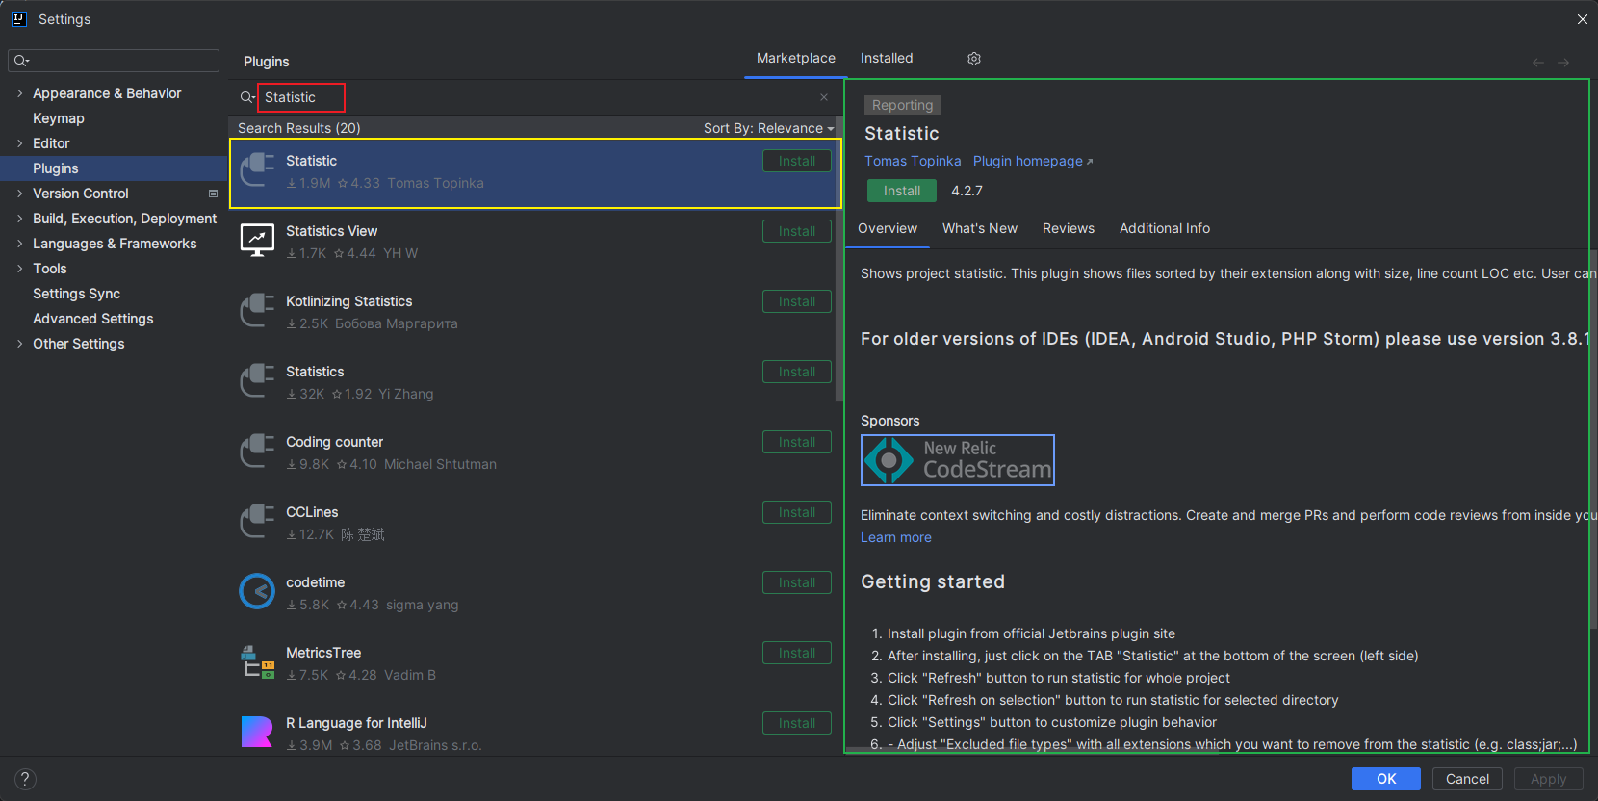
Task: Install the Statistic plugin from list
Action: coord(797,161)
